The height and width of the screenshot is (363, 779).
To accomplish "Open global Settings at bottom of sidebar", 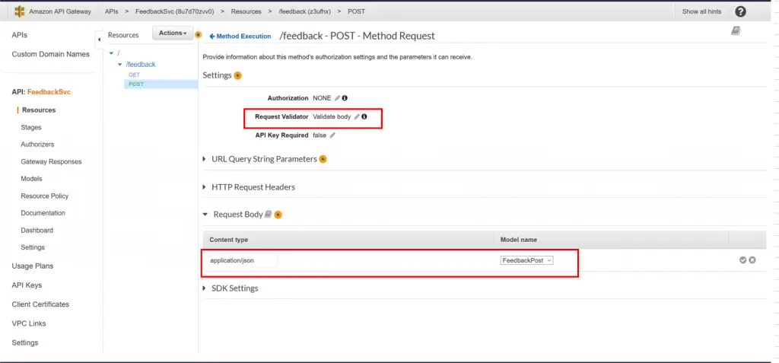I will pyautogui.click(x=25, y=342).
